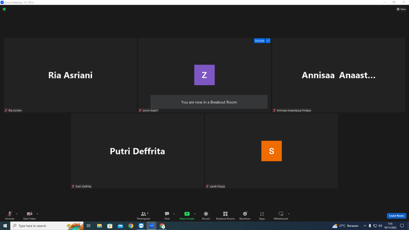Open Whiteboards from the toolbar
Viewport: 409px width, 230px height.
(x=281, y=215)
